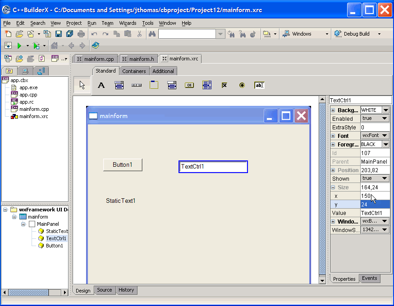
Task: Click the design area scroll down arrow
Action: click(322, 280)
